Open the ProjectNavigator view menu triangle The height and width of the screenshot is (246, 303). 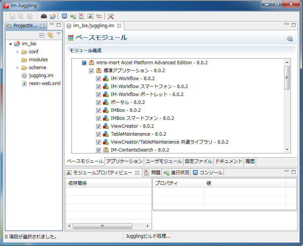click(59, 34)
